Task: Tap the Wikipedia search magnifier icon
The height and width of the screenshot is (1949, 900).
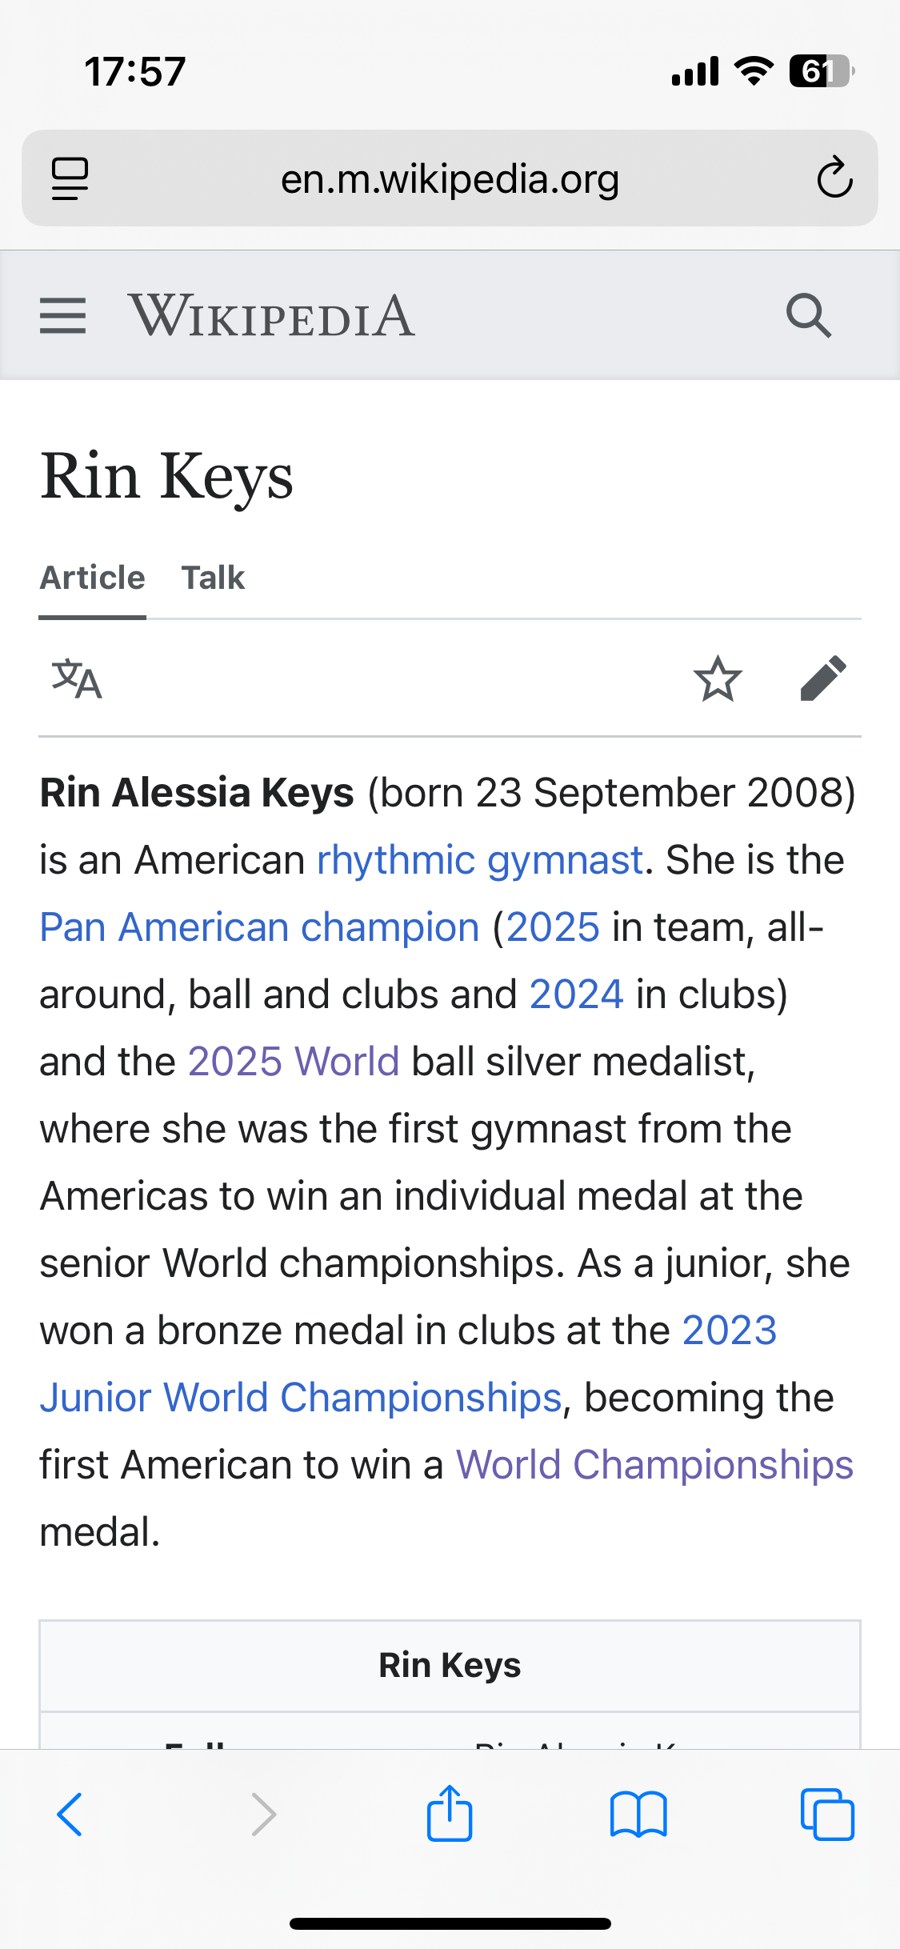Action: tap(809, 315)
